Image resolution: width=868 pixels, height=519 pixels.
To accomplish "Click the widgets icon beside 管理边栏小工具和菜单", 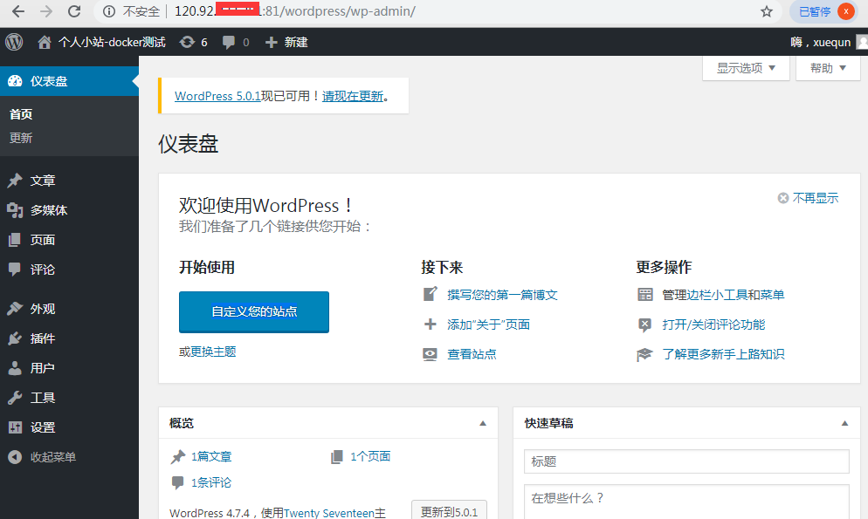I will (x=645, y=295).
